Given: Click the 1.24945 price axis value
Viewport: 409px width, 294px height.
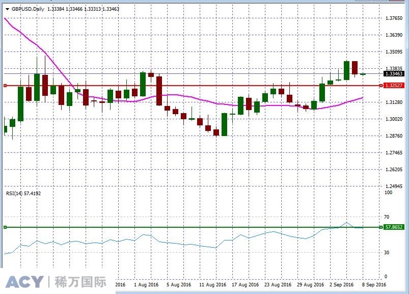Looking at the screenshot, I should [394, 186].
